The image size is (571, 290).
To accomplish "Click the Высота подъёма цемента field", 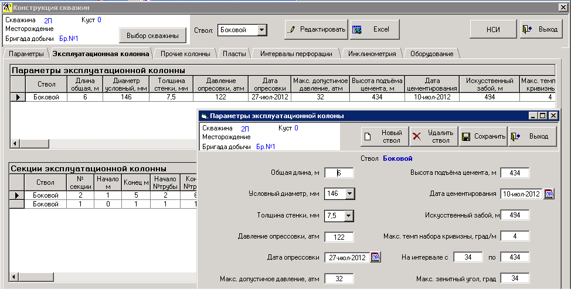I will pyautogui.click(x=515, y=173).
